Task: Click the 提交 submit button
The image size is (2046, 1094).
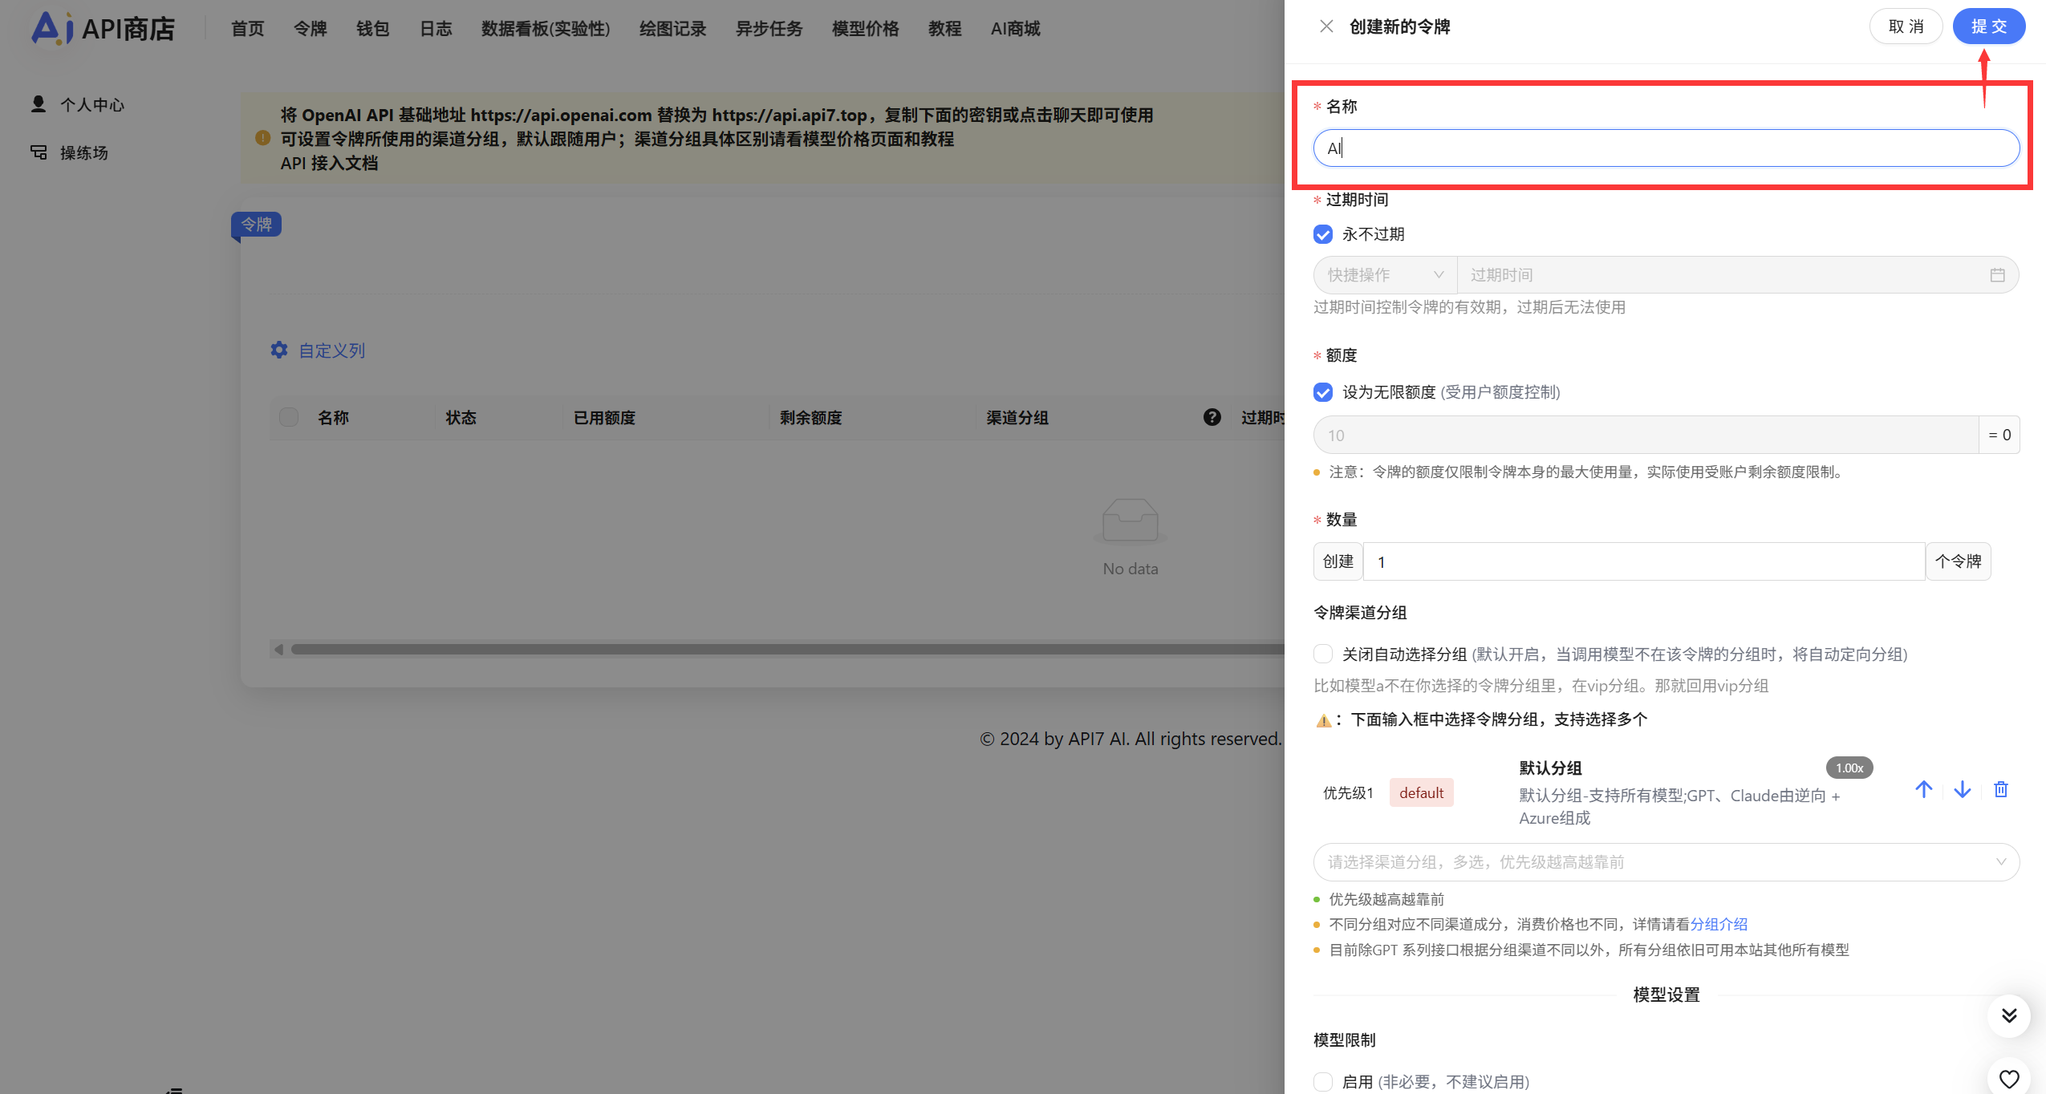Action: pyautogui.click(x=1988, y=26)
